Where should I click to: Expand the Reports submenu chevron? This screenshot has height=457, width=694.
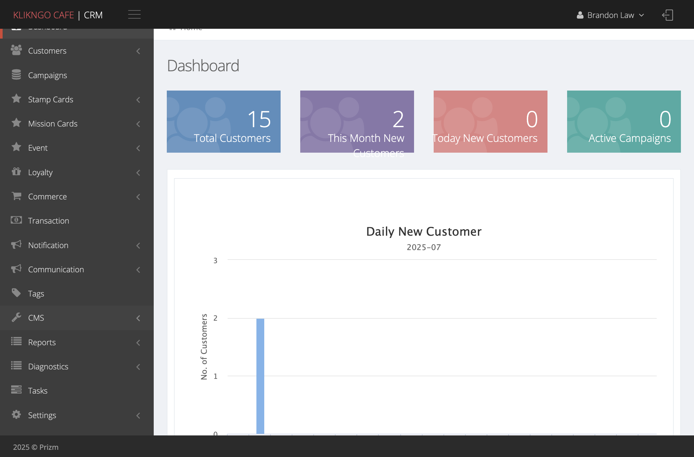[138, 343]
